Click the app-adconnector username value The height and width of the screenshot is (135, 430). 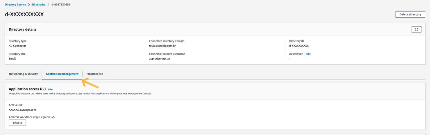(160, 59)
